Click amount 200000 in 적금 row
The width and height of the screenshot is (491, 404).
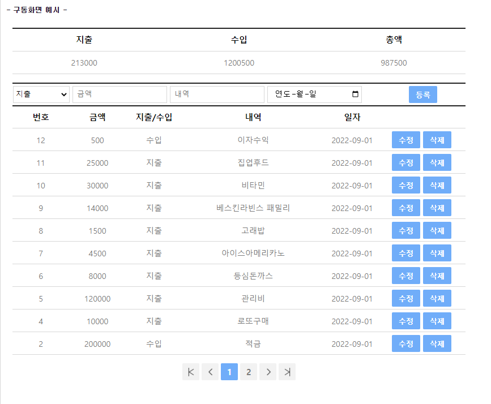(x=97, y=344)
